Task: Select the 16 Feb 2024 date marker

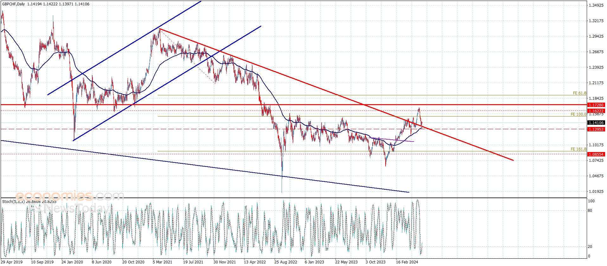Action: [x=407, y=262]
